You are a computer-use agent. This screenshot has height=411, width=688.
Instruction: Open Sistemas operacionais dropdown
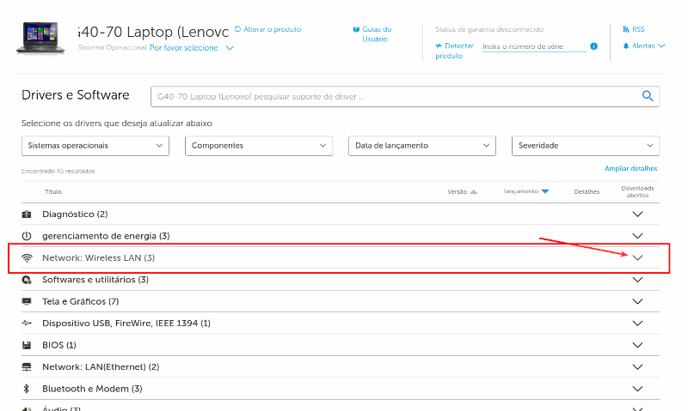(95, 146)
